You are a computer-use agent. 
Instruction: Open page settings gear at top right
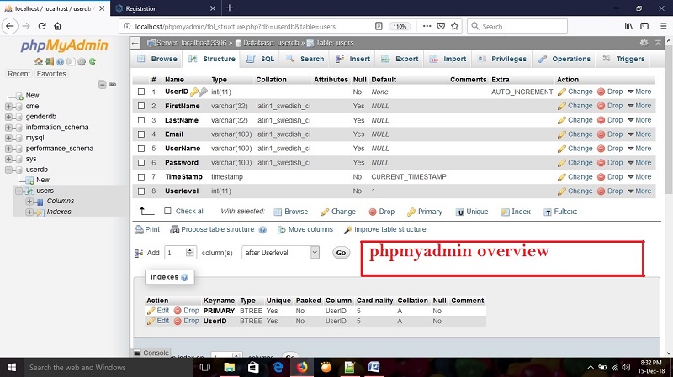click(644, 43)
